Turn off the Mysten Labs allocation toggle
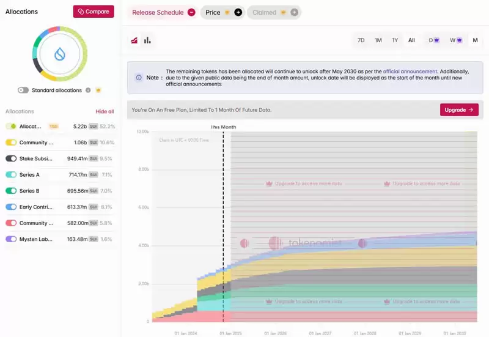 11,239
